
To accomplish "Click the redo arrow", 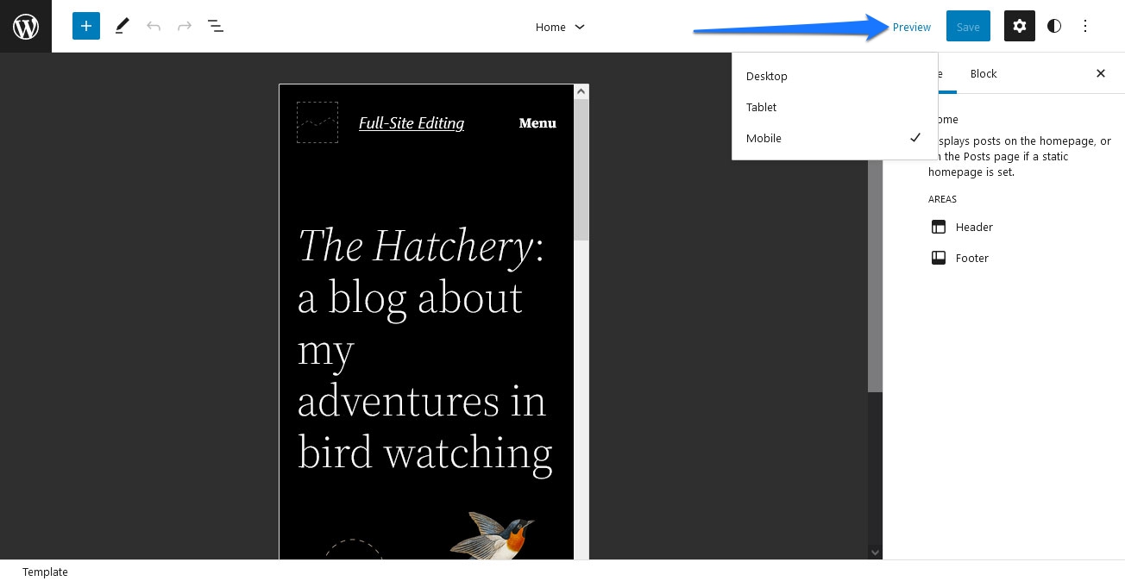I will tap(185, 26).
